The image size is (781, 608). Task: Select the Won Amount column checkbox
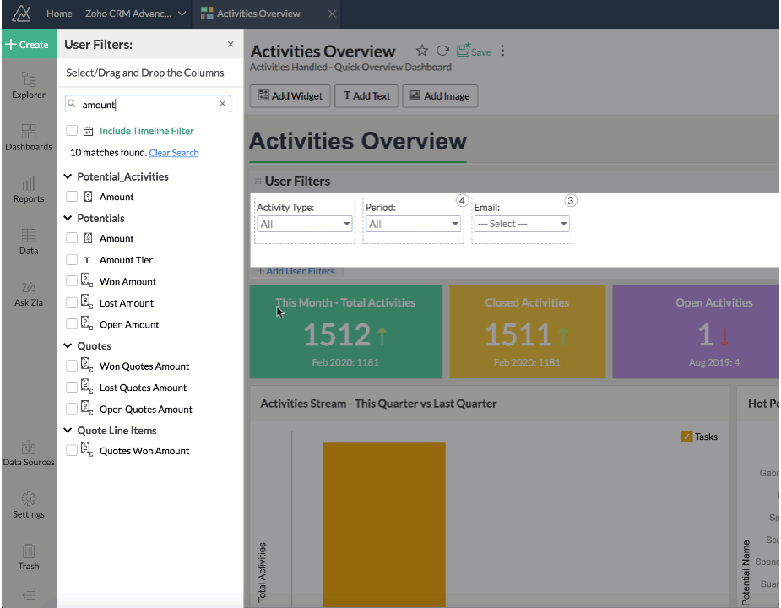(72, 281)
